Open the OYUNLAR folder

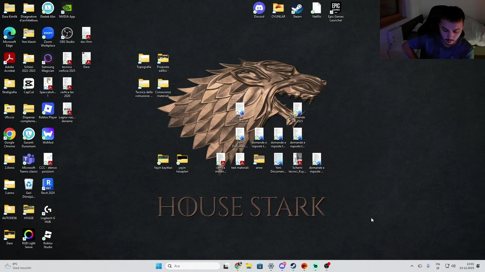click(278, 11)
